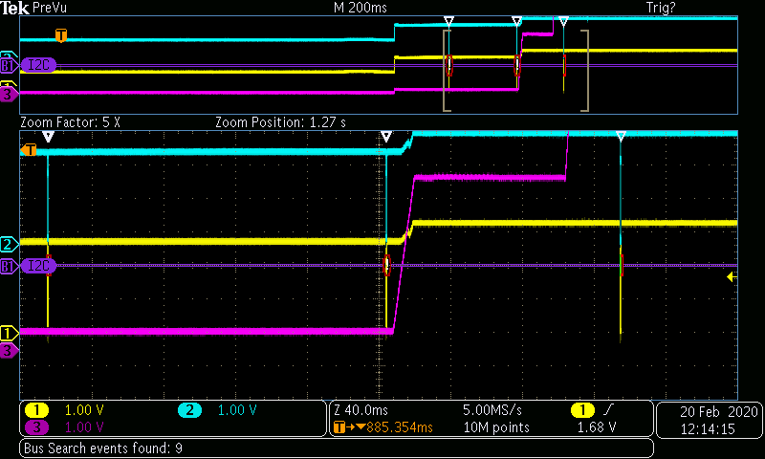Click second search mark triangle in overview

tap(516, 21)
